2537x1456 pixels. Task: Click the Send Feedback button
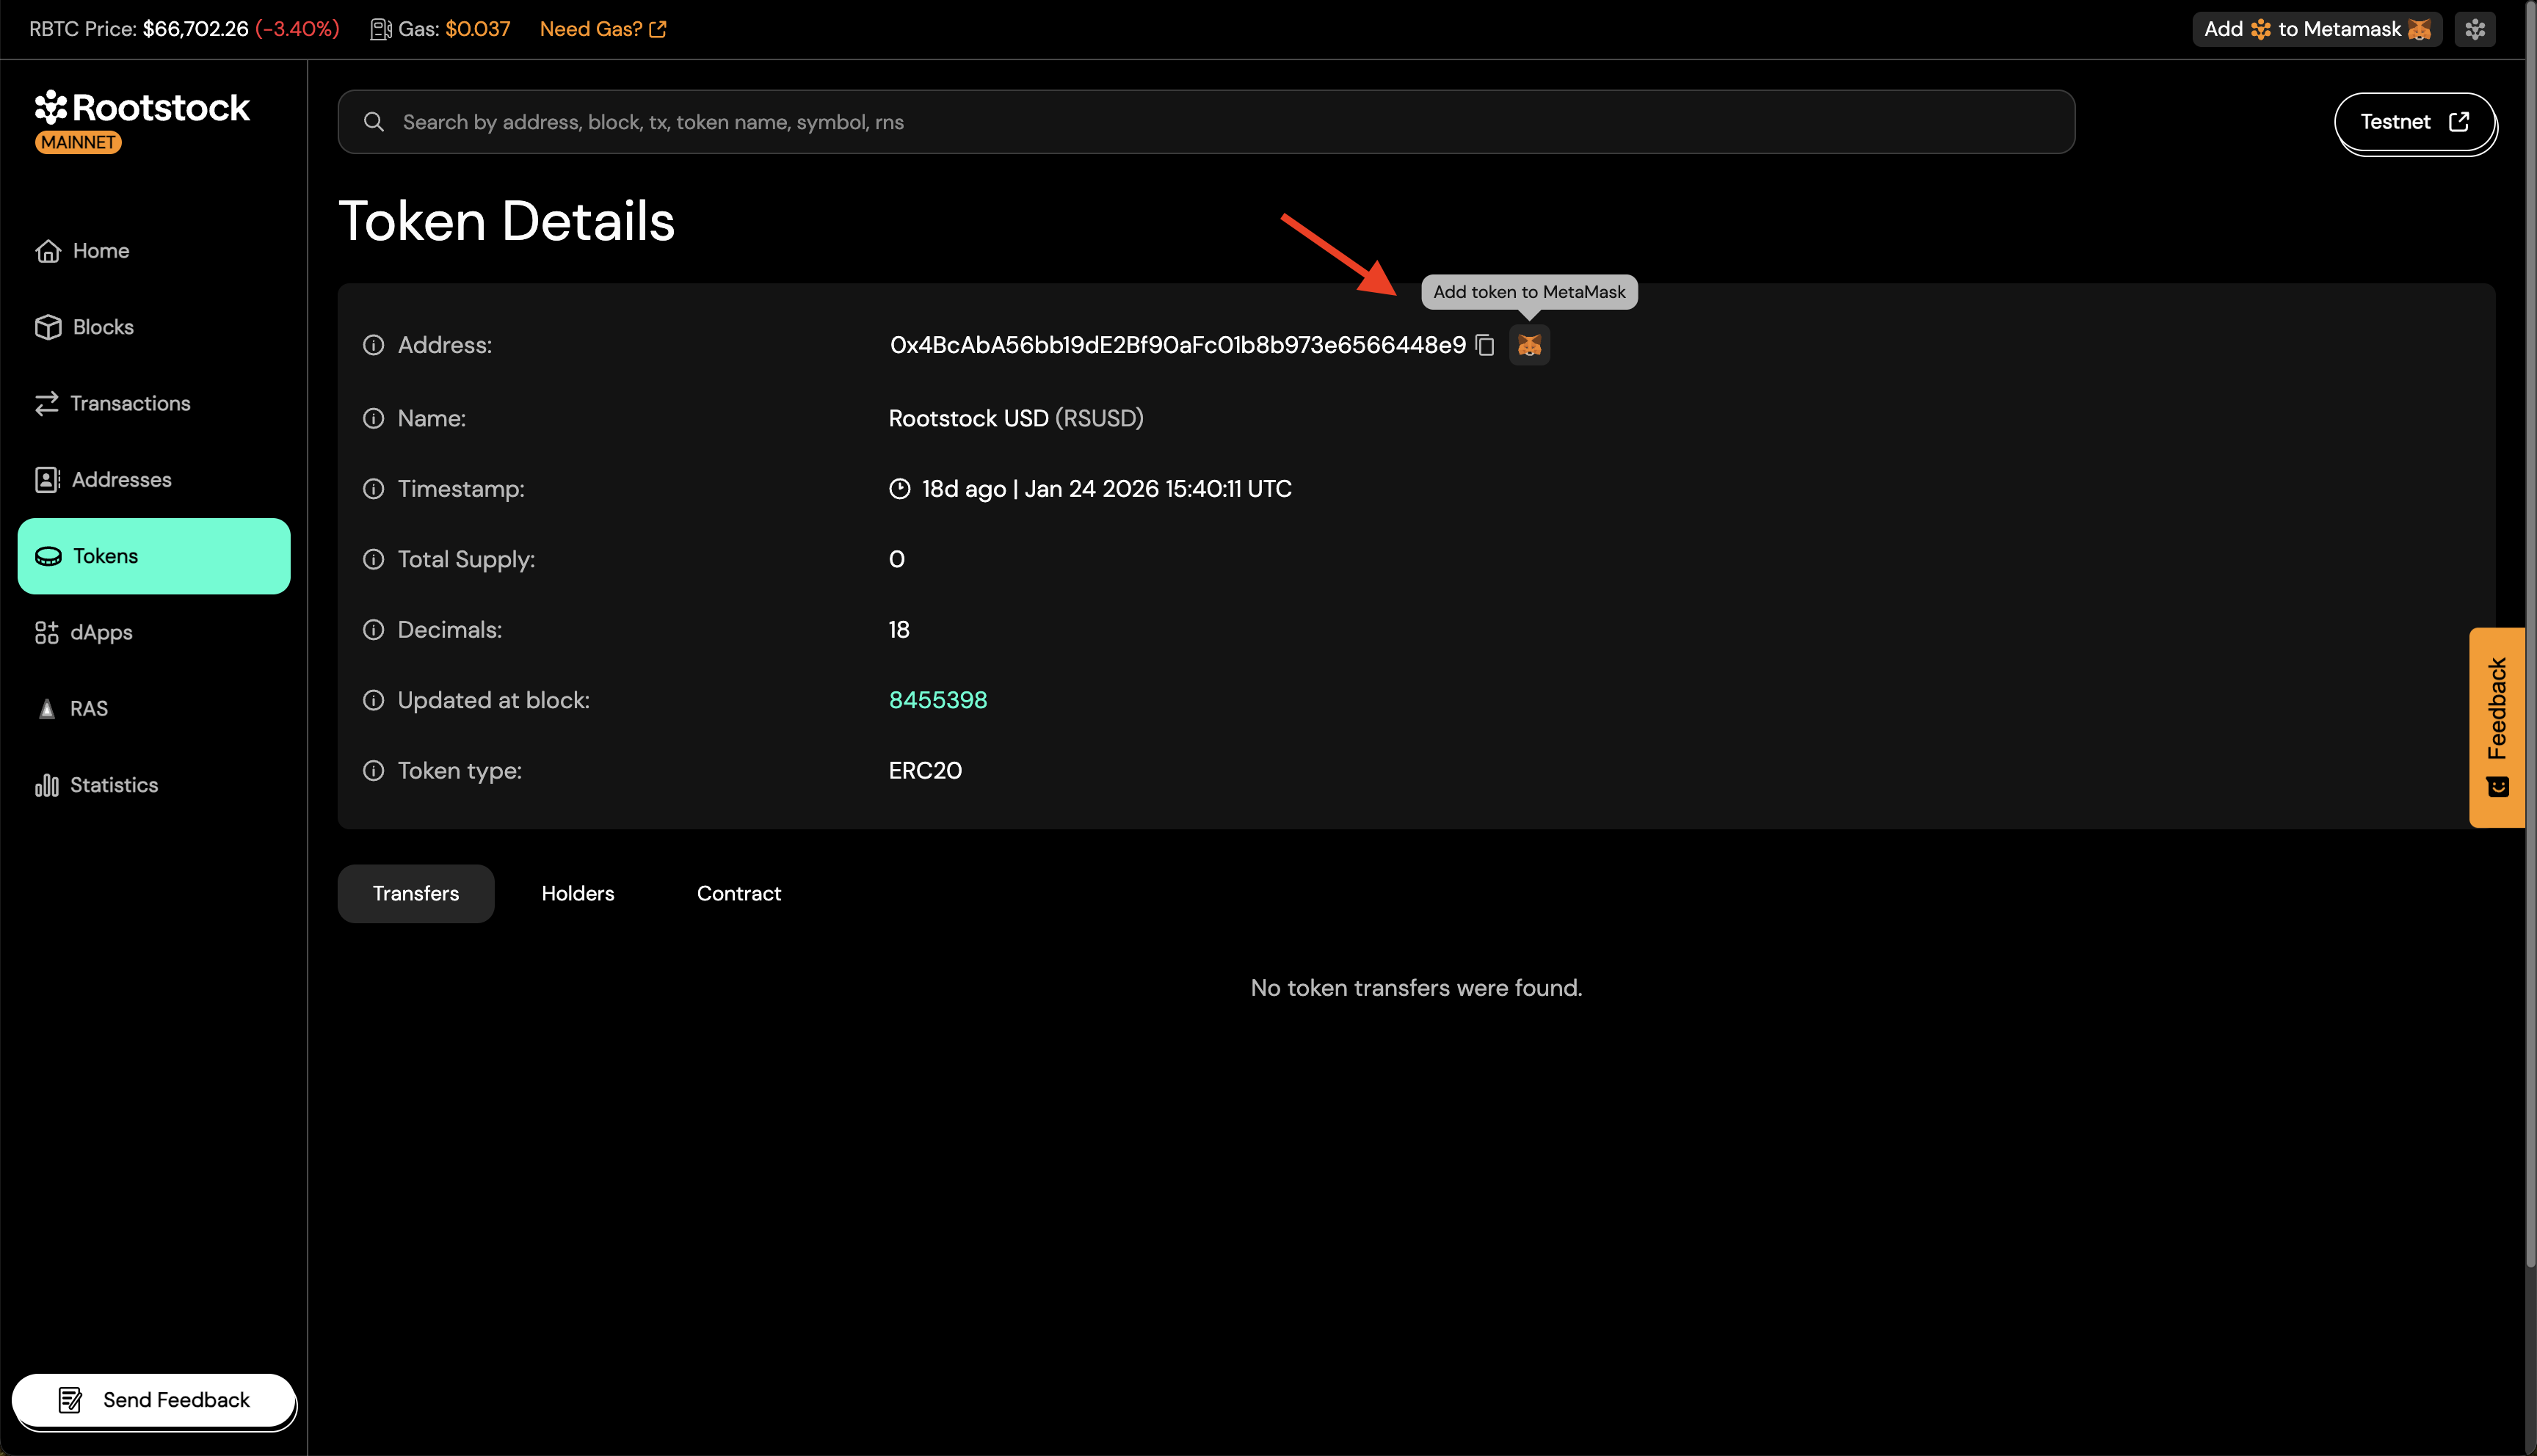pos(153,1400)
